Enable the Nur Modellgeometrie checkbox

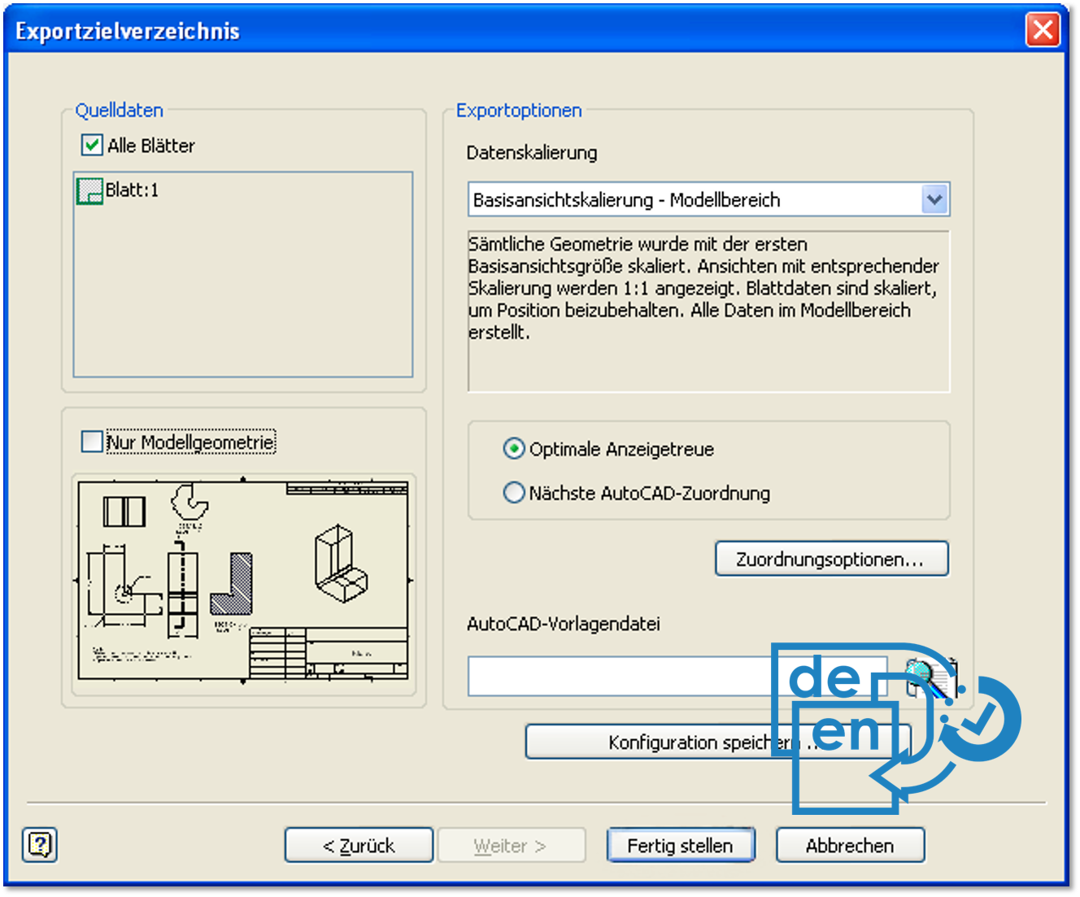click(x=92, y=442)
